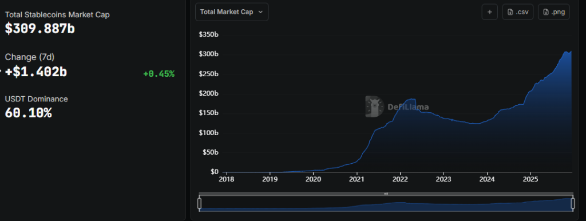Click the 2021 x-axis label

pyautogui.click(x=357, y=179)
